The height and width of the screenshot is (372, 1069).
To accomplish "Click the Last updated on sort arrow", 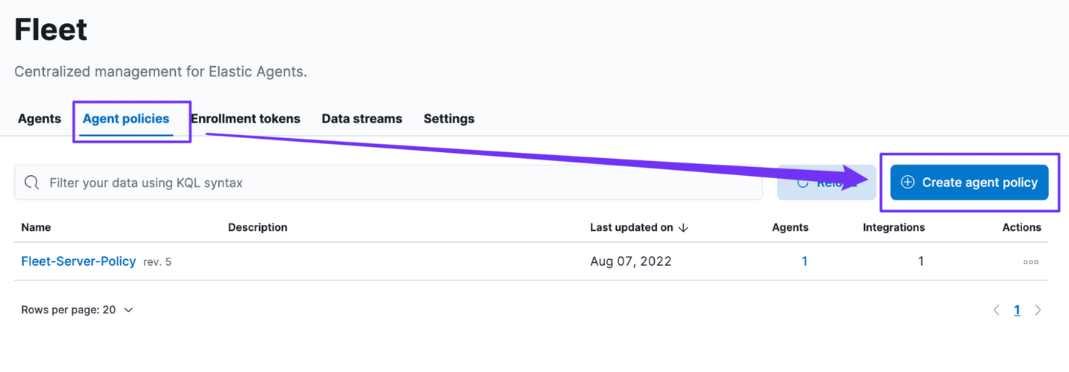I will (x=684, y=228).
